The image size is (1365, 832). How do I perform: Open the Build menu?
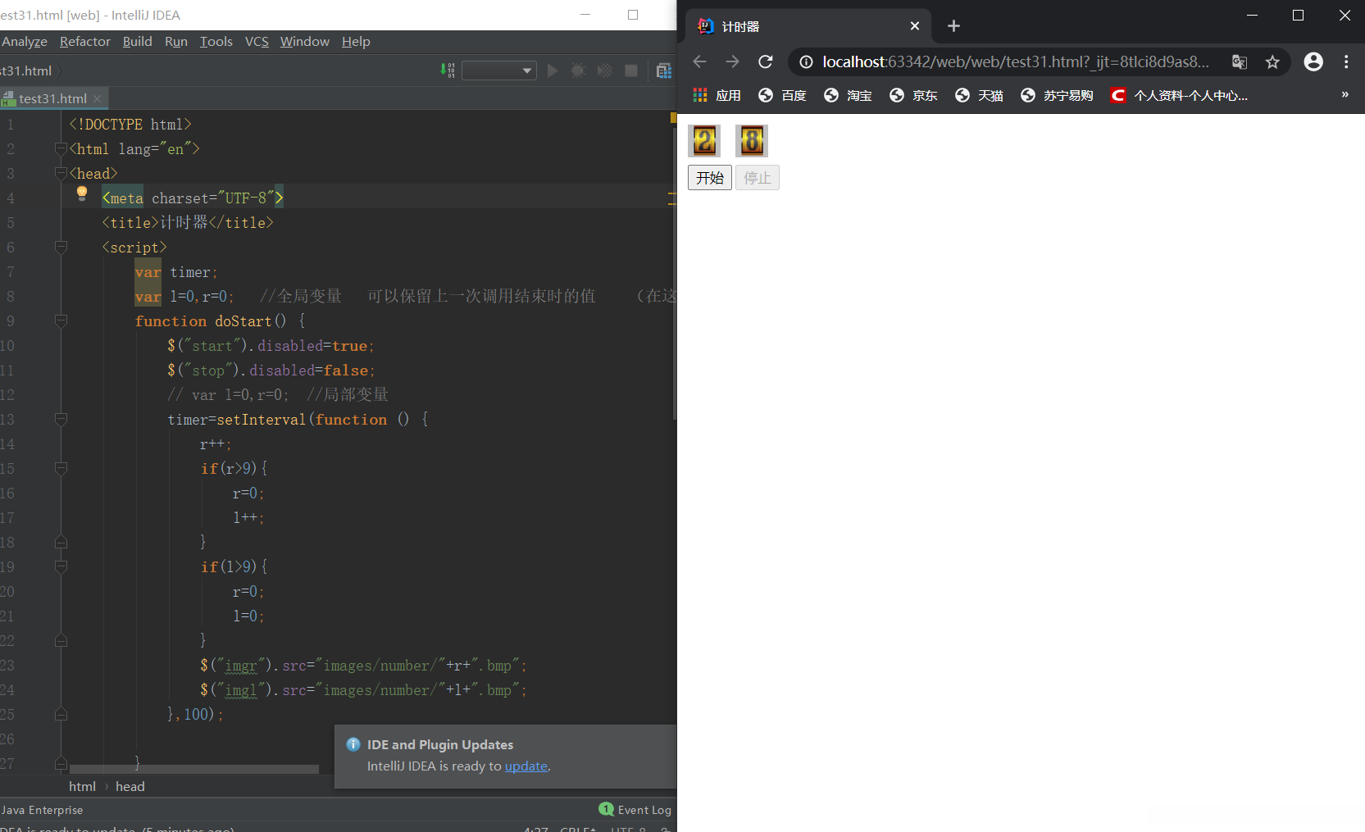click(138, 42)
